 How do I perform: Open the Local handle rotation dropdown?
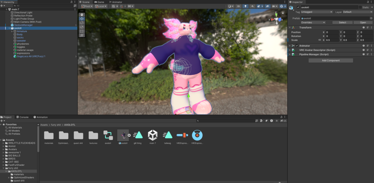click(101, 6)
